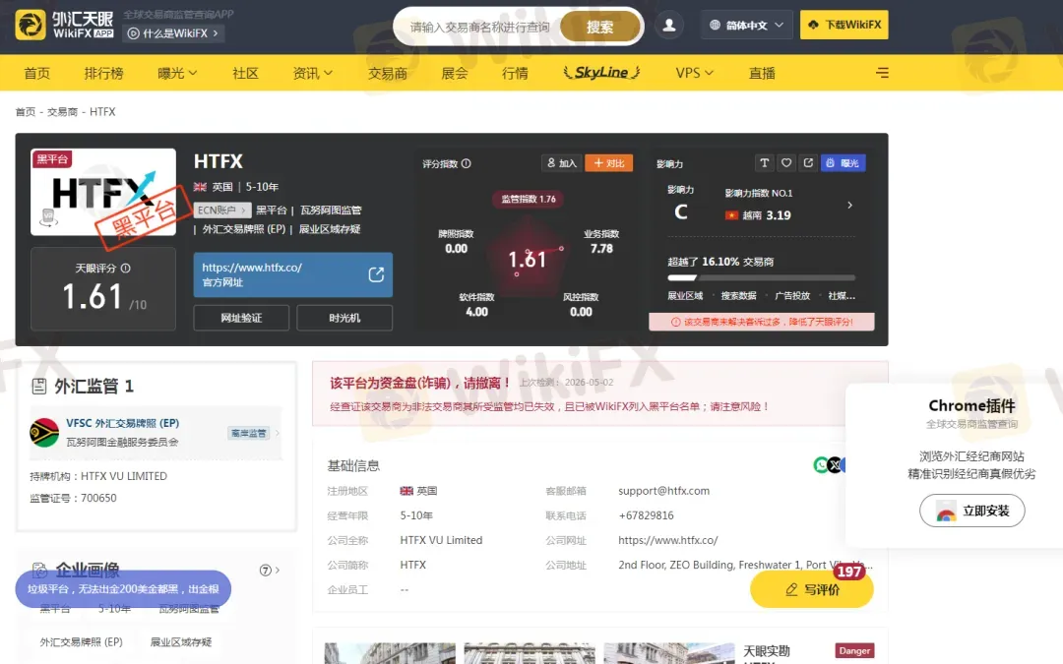Click the 搜索数据 influence label
The image size is (1063, 664).
point(738,296)
